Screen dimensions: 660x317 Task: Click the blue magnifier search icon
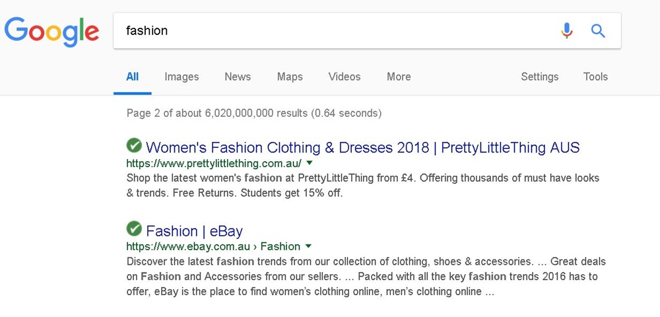(598, 31)
